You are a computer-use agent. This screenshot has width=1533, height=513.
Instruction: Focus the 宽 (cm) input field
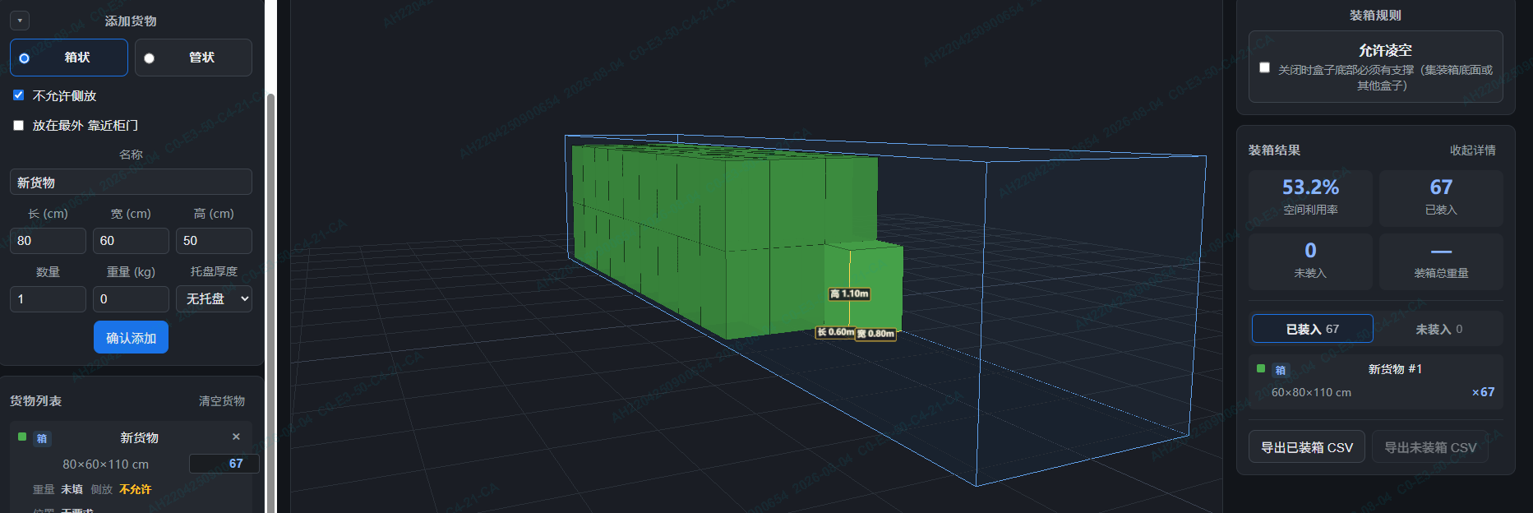point(131,241)
